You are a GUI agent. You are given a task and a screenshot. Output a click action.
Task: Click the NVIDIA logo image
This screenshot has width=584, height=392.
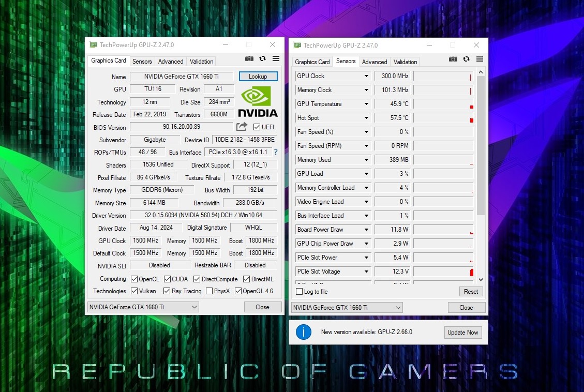258,102
